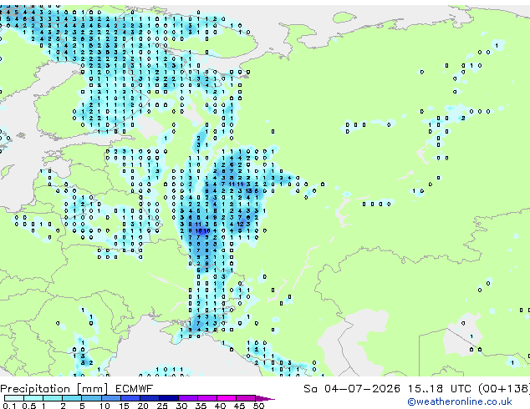Click the '10' legend scale value
Image resolution: width=530 pixels, height=409 pixels.
[104, 406]
